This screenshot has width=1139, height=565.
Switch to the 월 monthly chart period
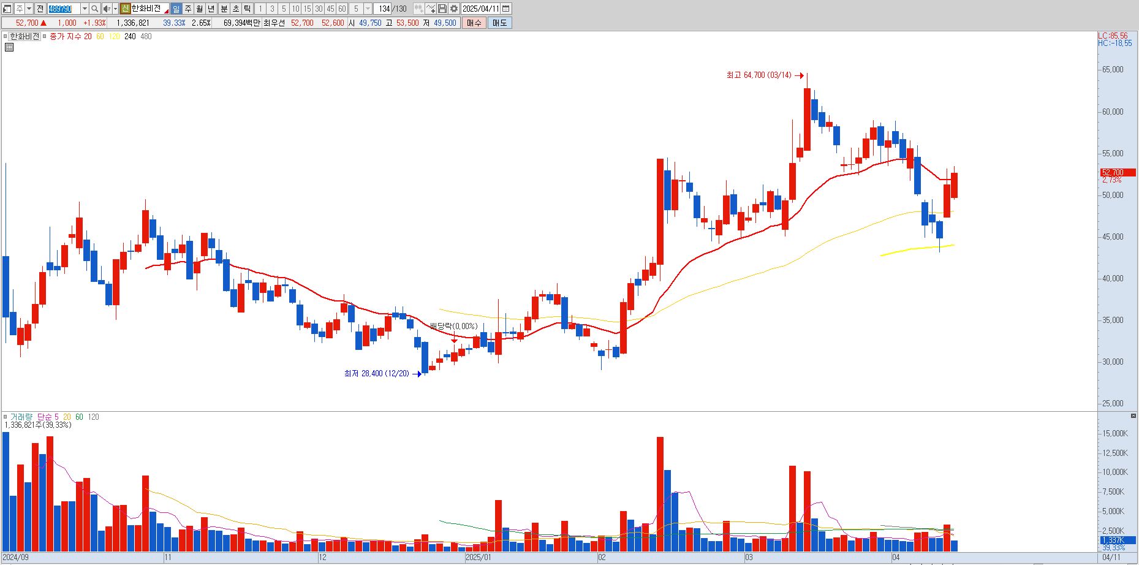tap(200, 9)
